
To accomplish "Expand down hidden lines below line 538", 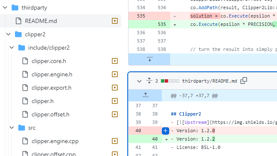I will click(x=149, y=59).
